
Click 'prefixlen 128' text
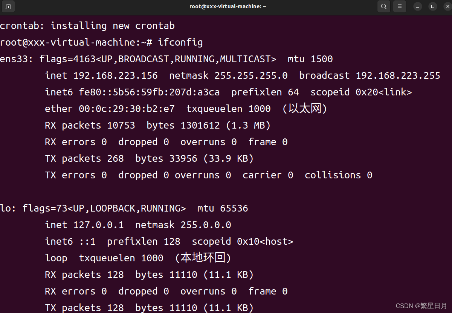(x=144, y=241)
